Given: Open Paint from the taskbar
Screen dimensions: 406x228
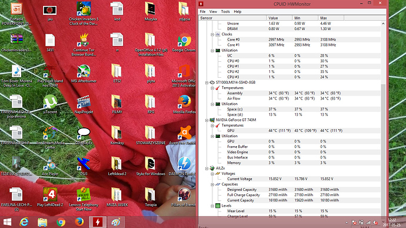Looking at the screenshot, I should coord(116,222).
